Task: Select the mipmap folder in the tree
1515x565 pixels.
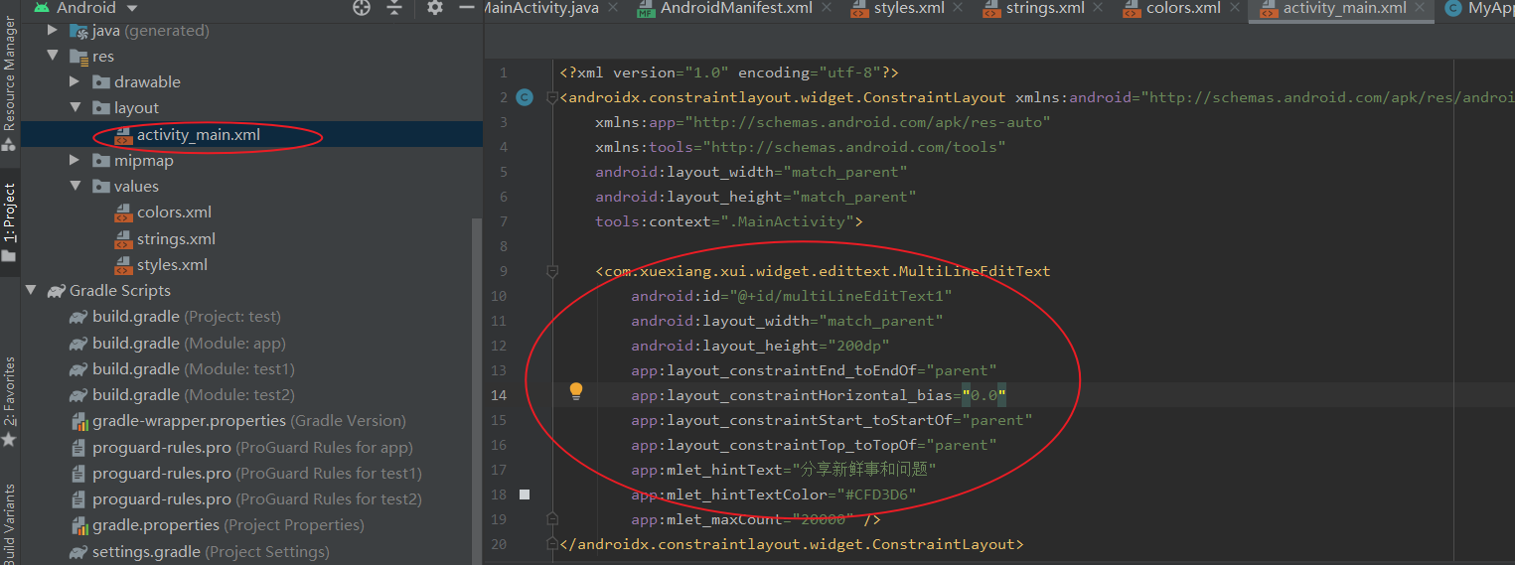Action: (x=144, y=161)
